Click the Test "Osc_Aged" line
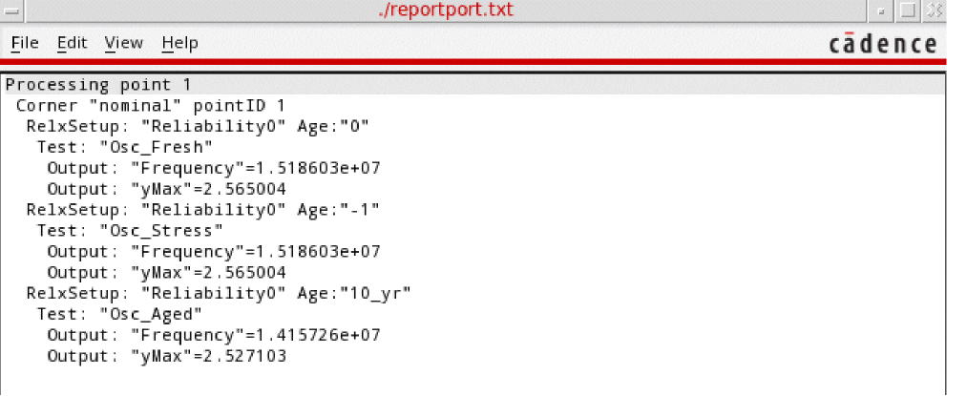Image resolution: width=967 pixels, height=396 pixels. click(120, 314)
